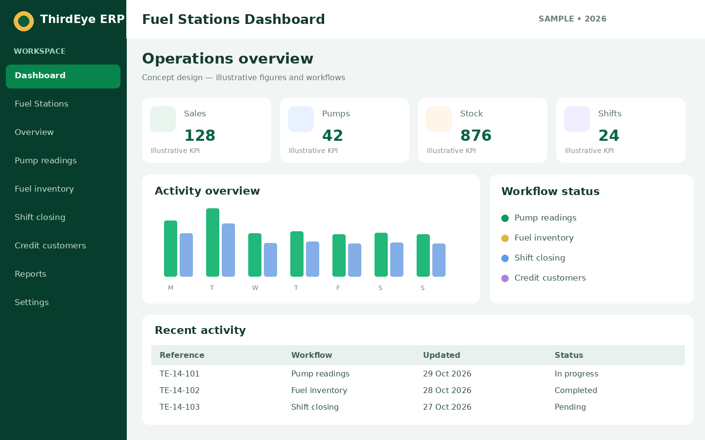The image size is (705, 440).
Task: Click the Shifts card icon
Action: click(x=577, y=119)
